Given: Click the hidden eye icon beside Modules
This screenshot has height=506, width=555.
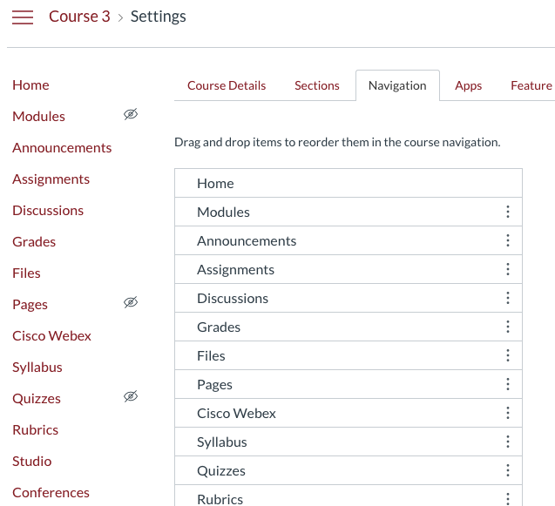Looking at the screenshot, I should (131, 115).
